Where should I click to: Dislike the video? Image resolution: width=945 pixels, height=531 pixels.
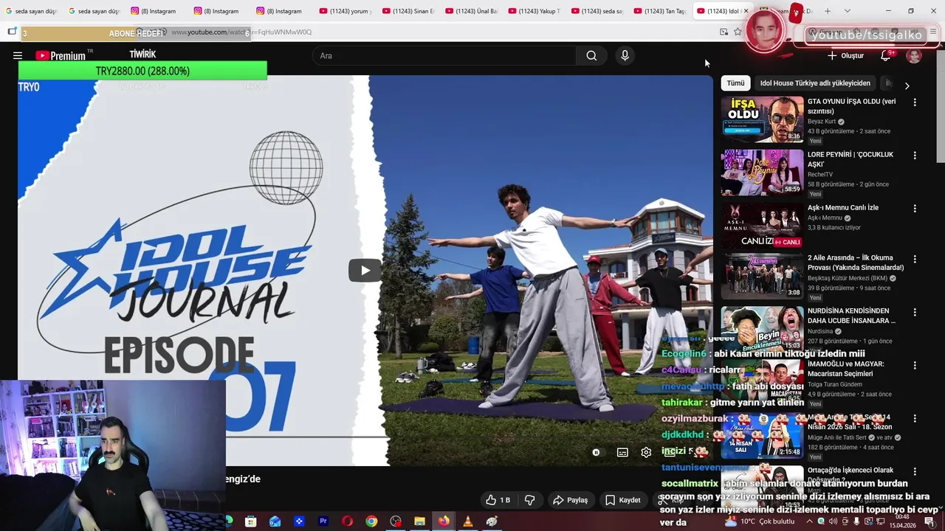point(529,500)
